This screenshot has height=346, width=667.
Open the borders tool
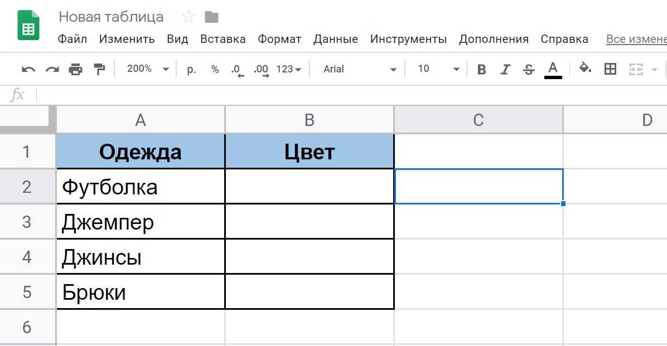coord(610,69)
